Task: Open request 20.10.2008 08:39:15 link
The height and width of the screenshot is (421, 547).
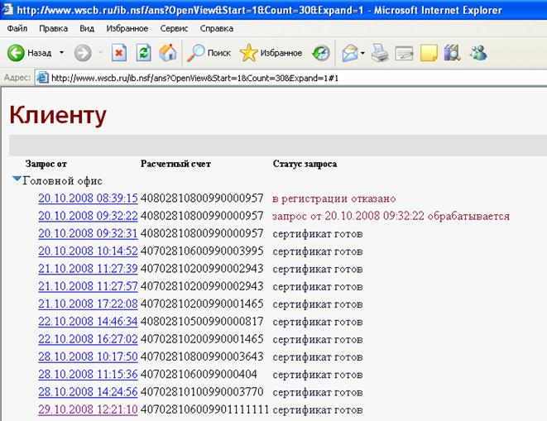Action: tap(88, 199)
